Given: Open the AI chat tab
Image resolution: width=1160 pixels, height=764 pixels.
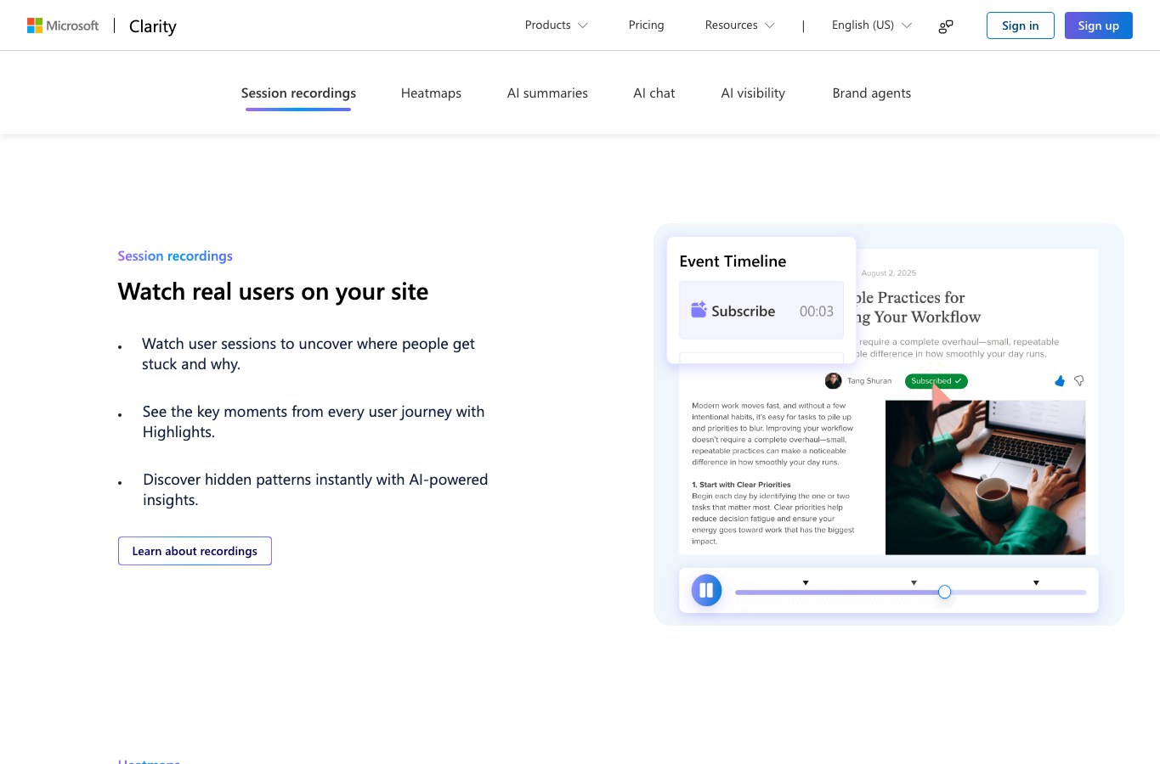Looking at the screenshot, I should (654, 93).
